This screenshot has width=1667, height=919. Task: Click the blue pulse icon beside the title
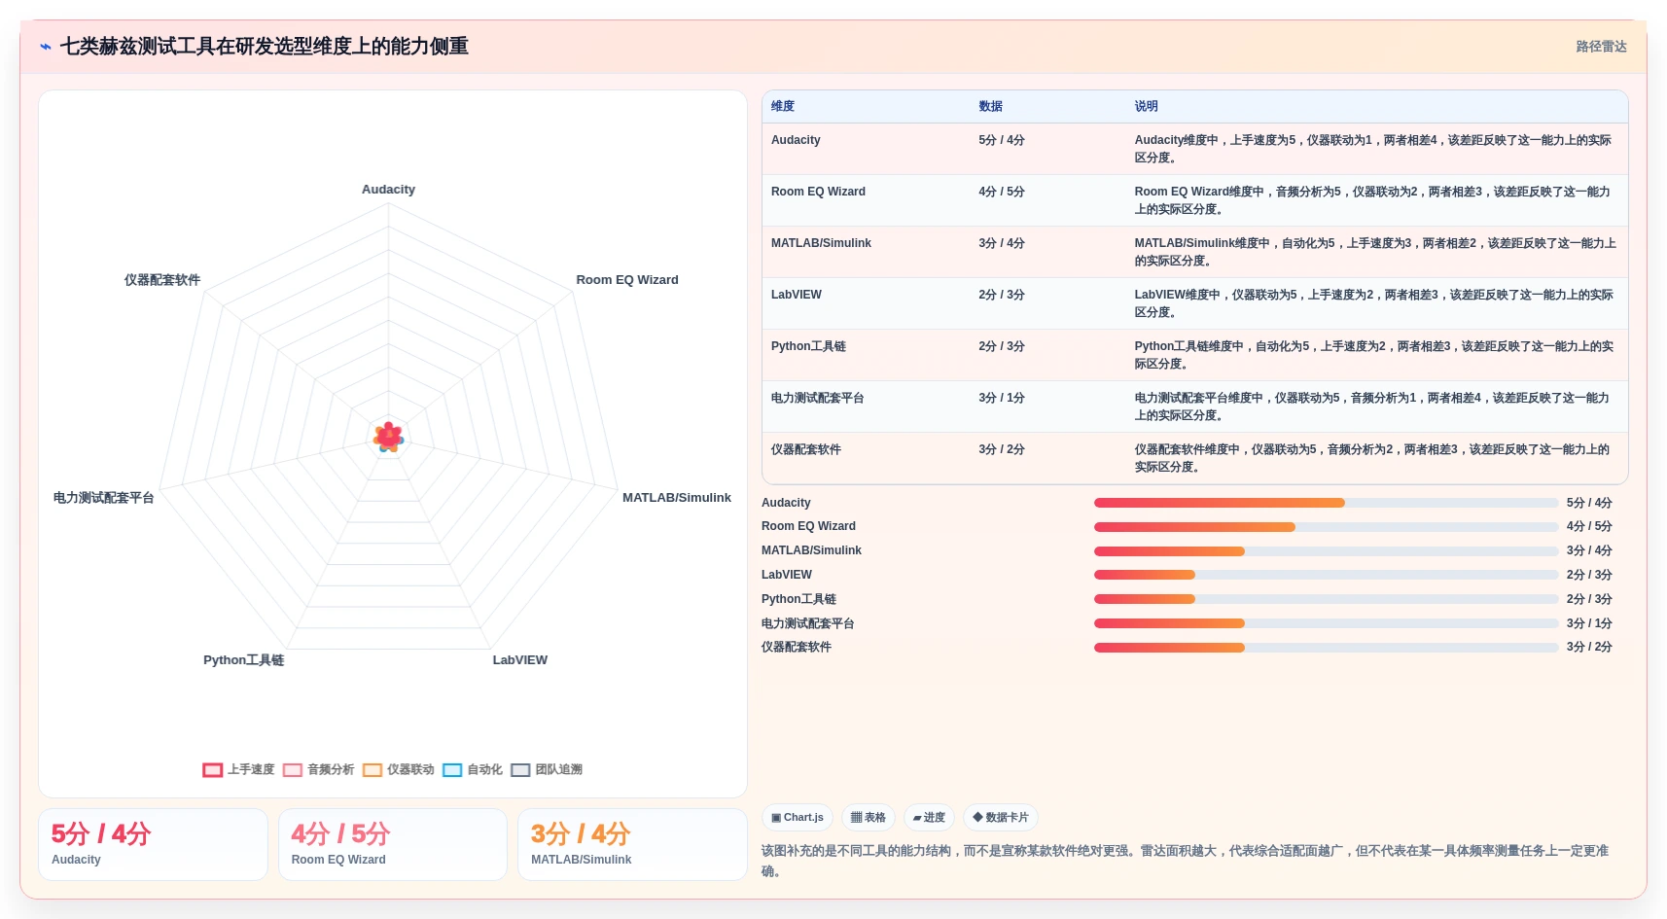coord(46,47)
